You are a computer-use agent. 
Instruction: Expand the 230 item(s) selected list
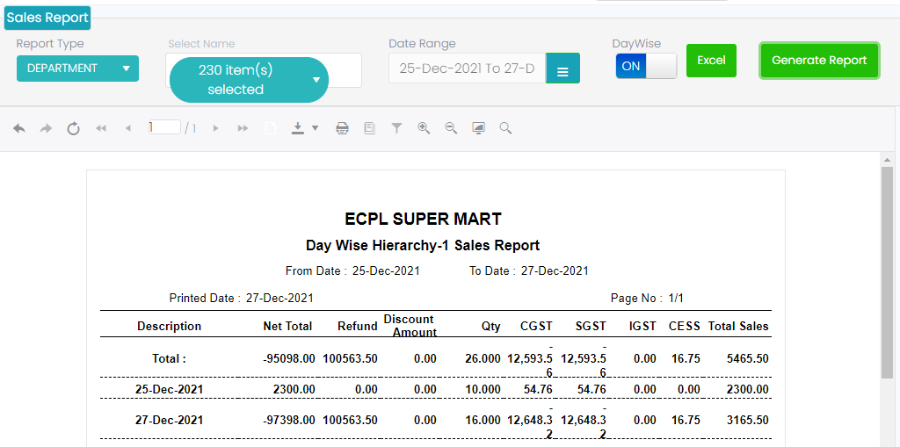tap(249, 80)
